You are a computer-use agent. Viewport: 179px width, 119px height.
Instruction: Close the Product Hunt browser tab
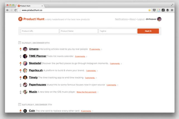click(42, 6)
